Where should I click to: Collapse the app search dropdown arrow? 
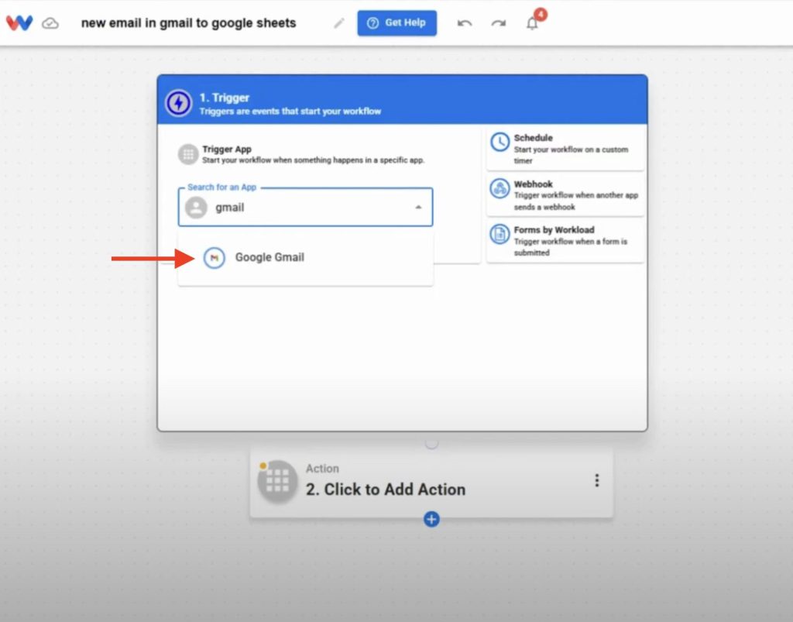(418, 208)
